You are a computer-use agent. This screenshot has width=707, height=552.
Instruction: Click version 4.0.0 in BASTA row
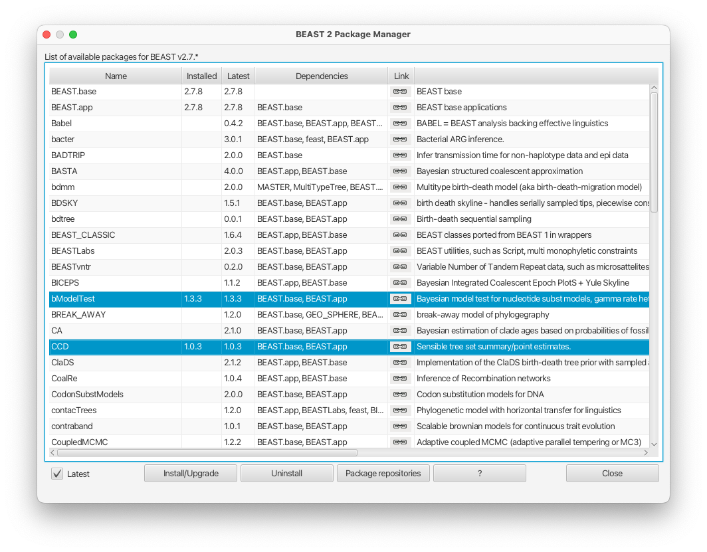(x=234, y=171)
